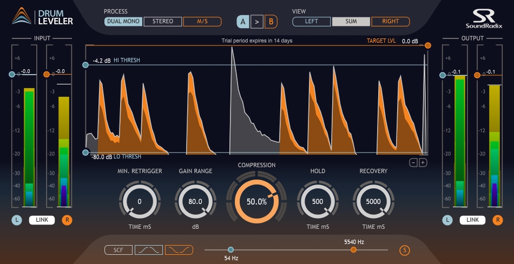
Task: Select the M/S process mode
Action: pyautogui.click(x=202, y=22)
